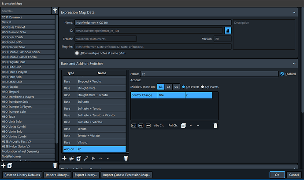Click the controller value cell 2
Screen dimensions: 304x180
tap(199, 95)
